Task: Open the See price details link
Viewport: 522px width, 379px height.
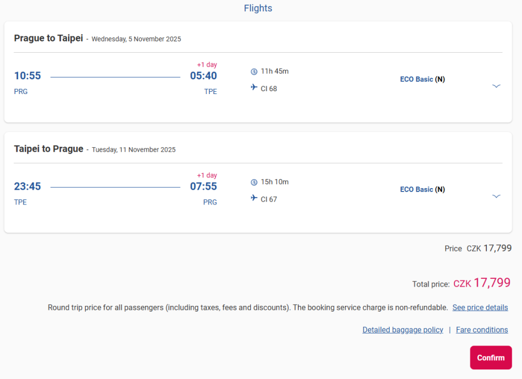Action: coord(480,308)
